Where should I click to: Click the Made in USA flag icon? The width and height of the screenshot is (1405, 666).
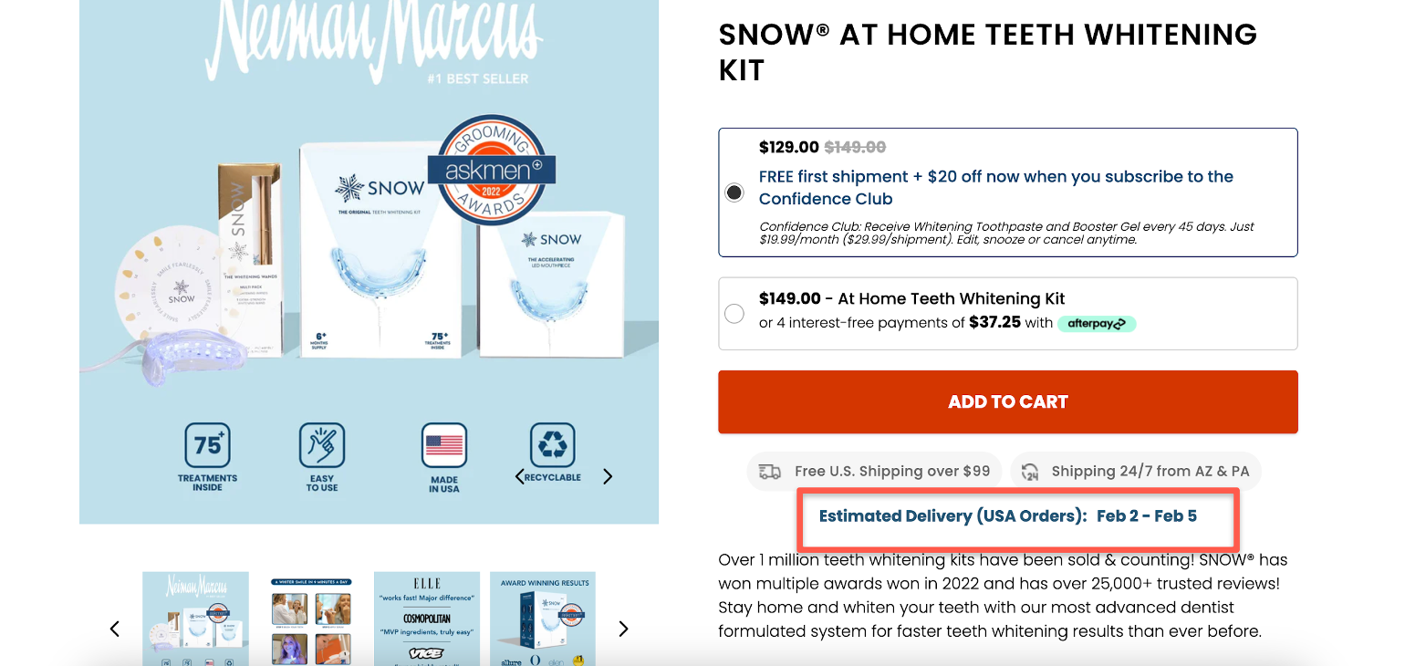click(444, 446)
